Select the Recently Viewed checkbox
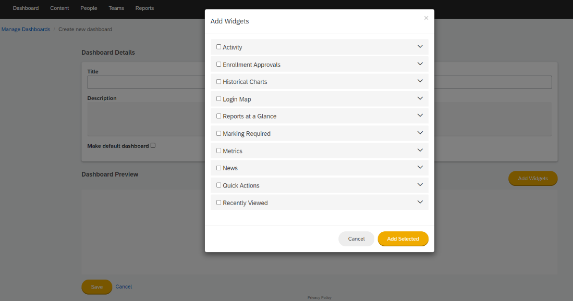This screenshot has height=301, width=573. coord(218,202)
